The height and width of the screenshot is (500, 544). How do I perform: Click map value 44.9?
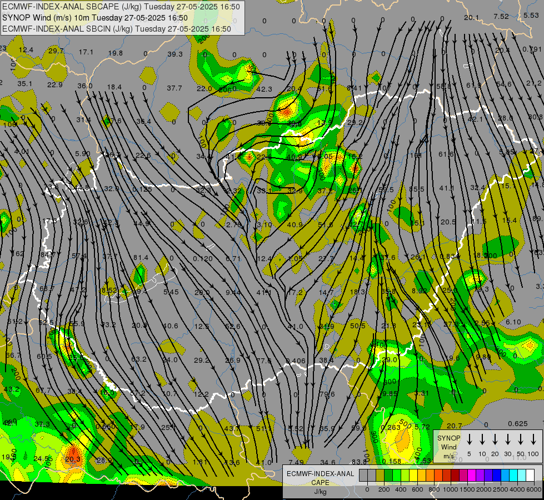[x=142, y=223]
